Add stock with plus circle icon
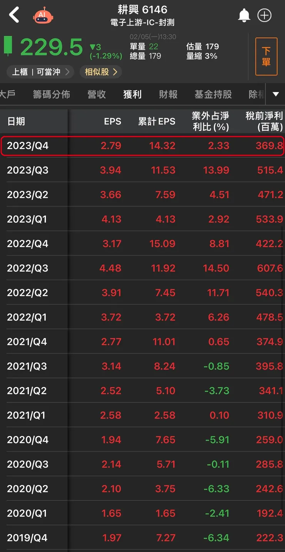 265,15
